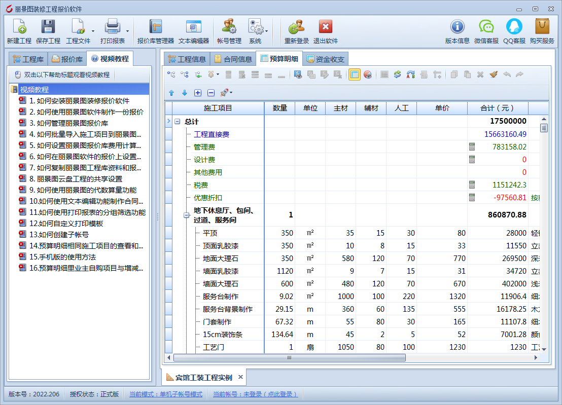The height and width of the screenshot is (405, 562).
Task: Click the 新建工程 toolbar icon
Action: [x=19, y=27]
